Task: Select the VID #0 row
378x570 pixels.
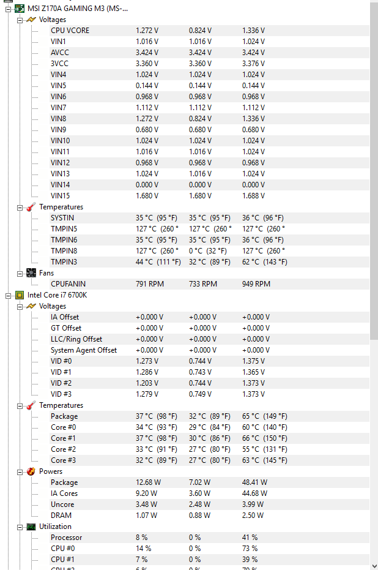Action: [210, 361]
